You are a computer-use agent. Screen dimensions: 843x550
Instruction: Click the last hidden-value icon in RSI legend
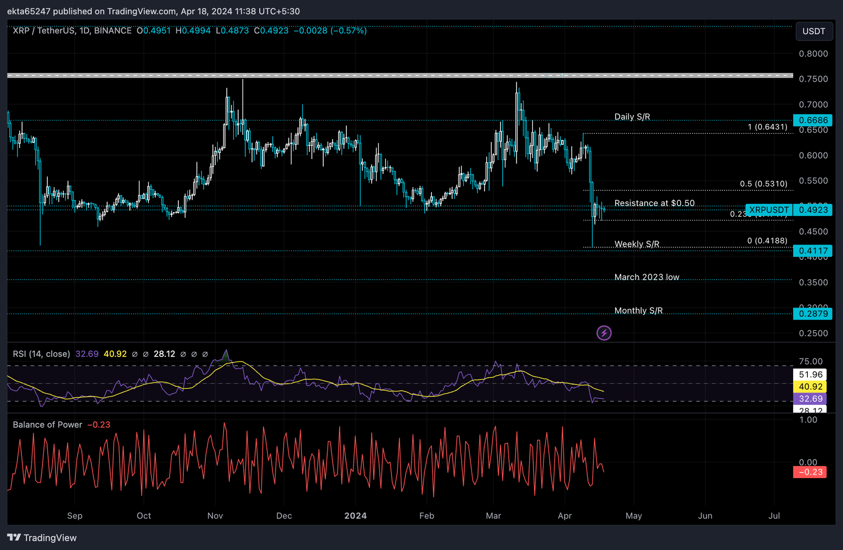click(205, 354)
